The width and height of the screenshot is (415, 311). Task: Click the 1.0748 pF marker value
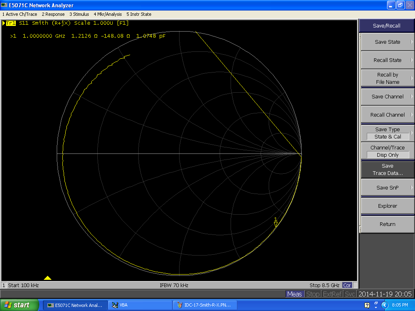[x=151, y=36]
